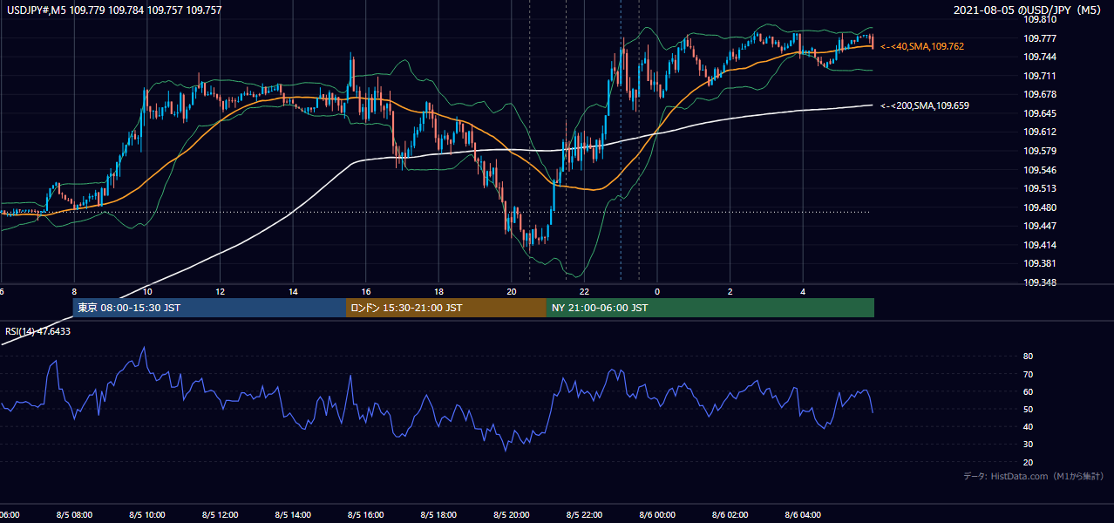Click the RSI(14) 47.6433 indicator label

click(x=37, y=331)
